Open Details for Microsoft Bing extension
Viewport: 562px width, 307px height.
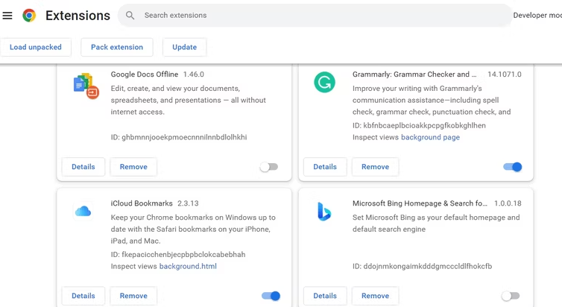(x=325, y=296)
